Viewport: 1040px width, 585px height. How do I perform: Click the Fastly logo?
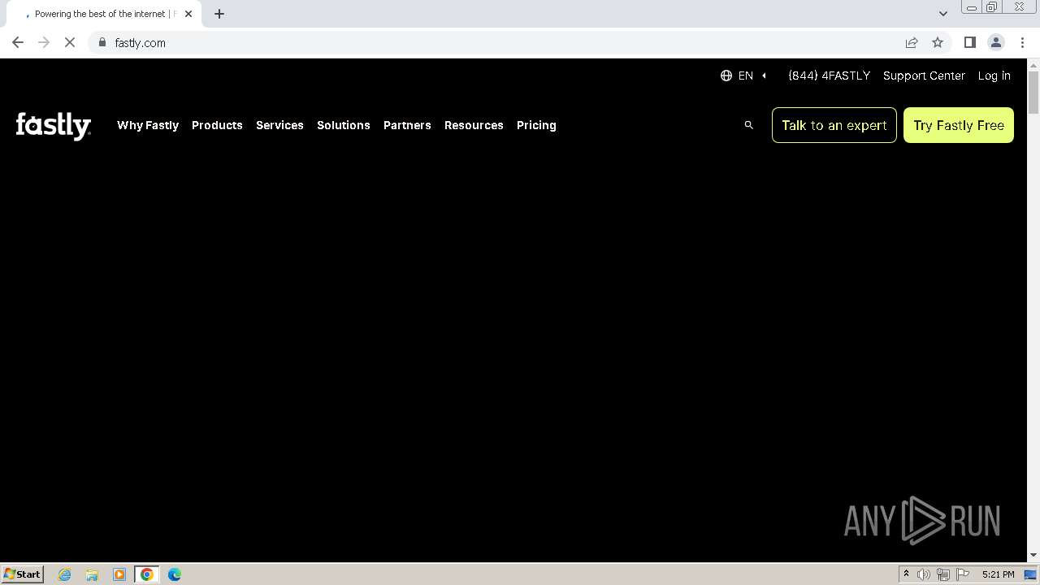tap(54, 126)
